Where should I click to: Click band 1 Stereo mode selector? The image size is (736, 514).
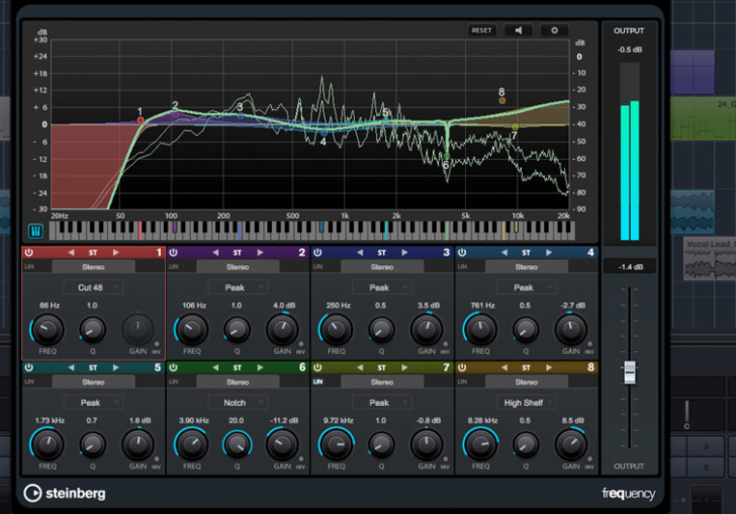94,266
